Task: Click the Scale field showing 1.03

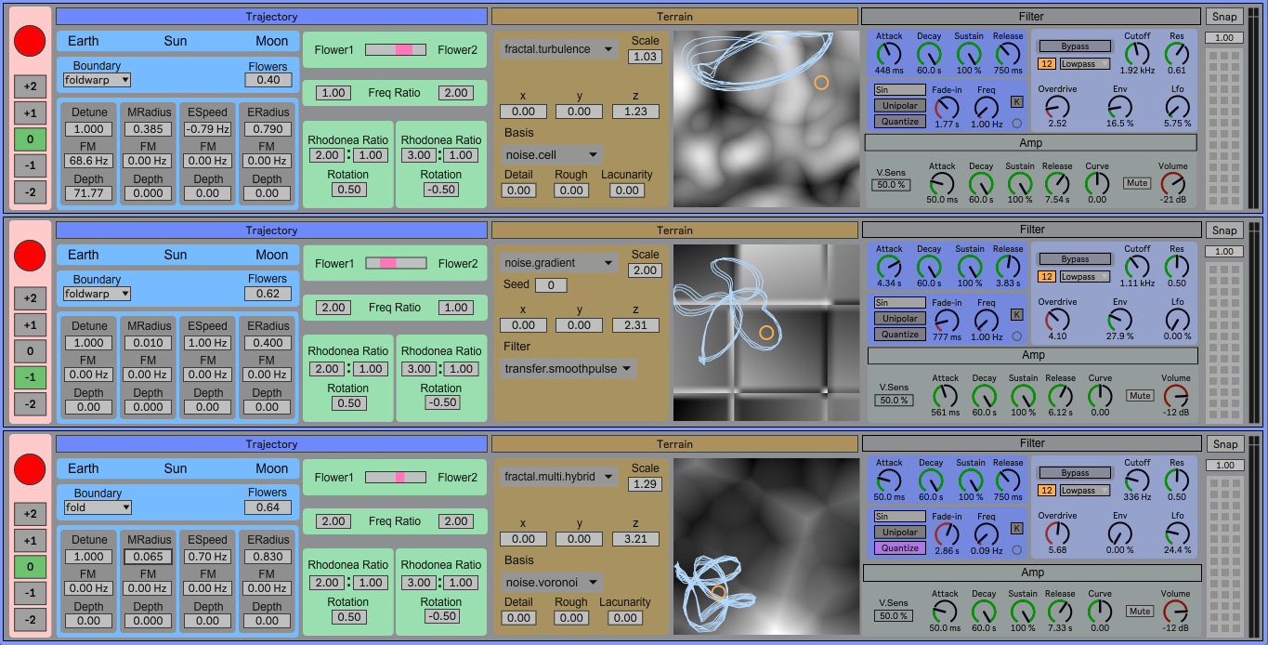Action: coord(645,57)
